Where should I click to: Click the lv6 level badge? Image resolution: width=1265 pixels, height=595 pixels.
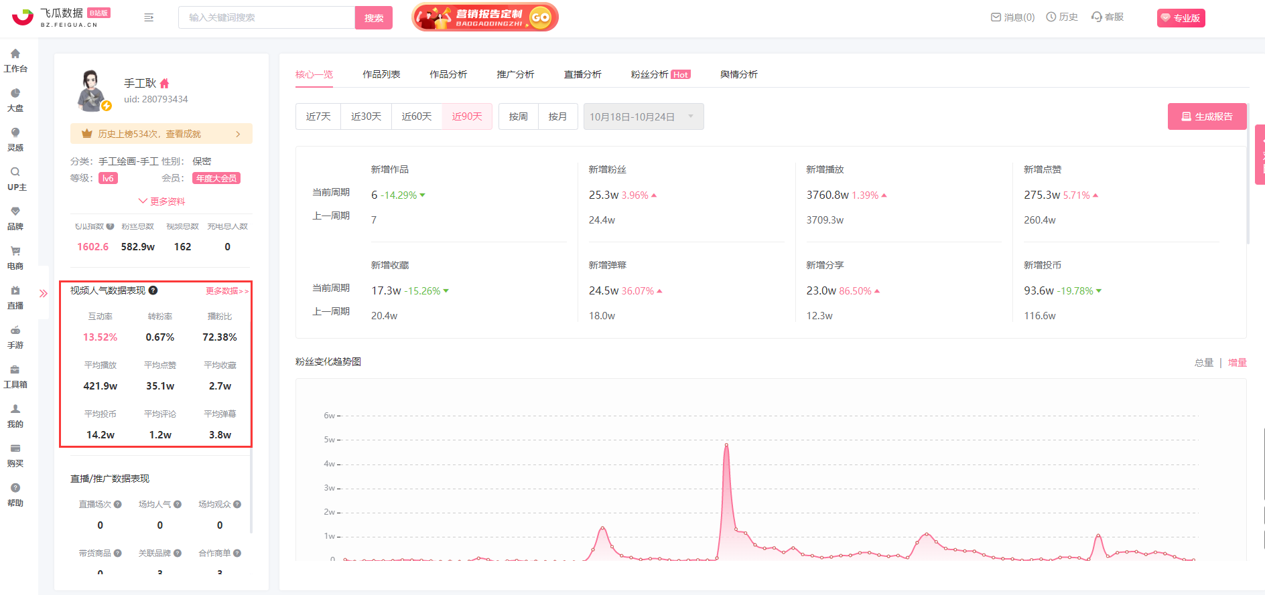click(x=108, y=179)
